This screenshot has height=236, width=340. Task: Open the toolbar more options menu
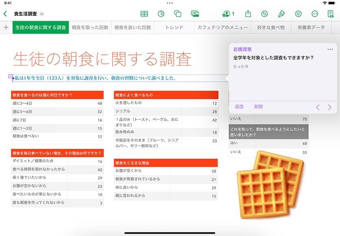[314, 14]
